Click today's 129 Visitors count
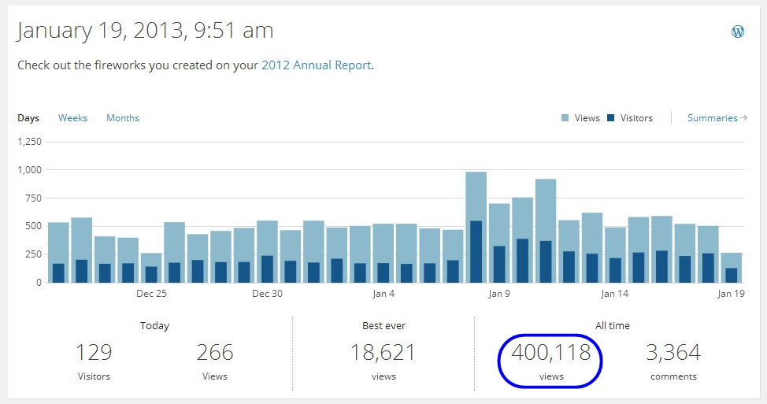This screenshot has width=767, height=404. 94,352
